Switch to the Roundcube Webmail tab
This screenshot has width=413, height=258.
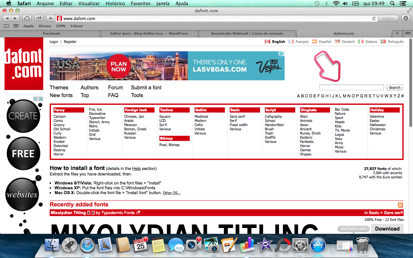247,34
